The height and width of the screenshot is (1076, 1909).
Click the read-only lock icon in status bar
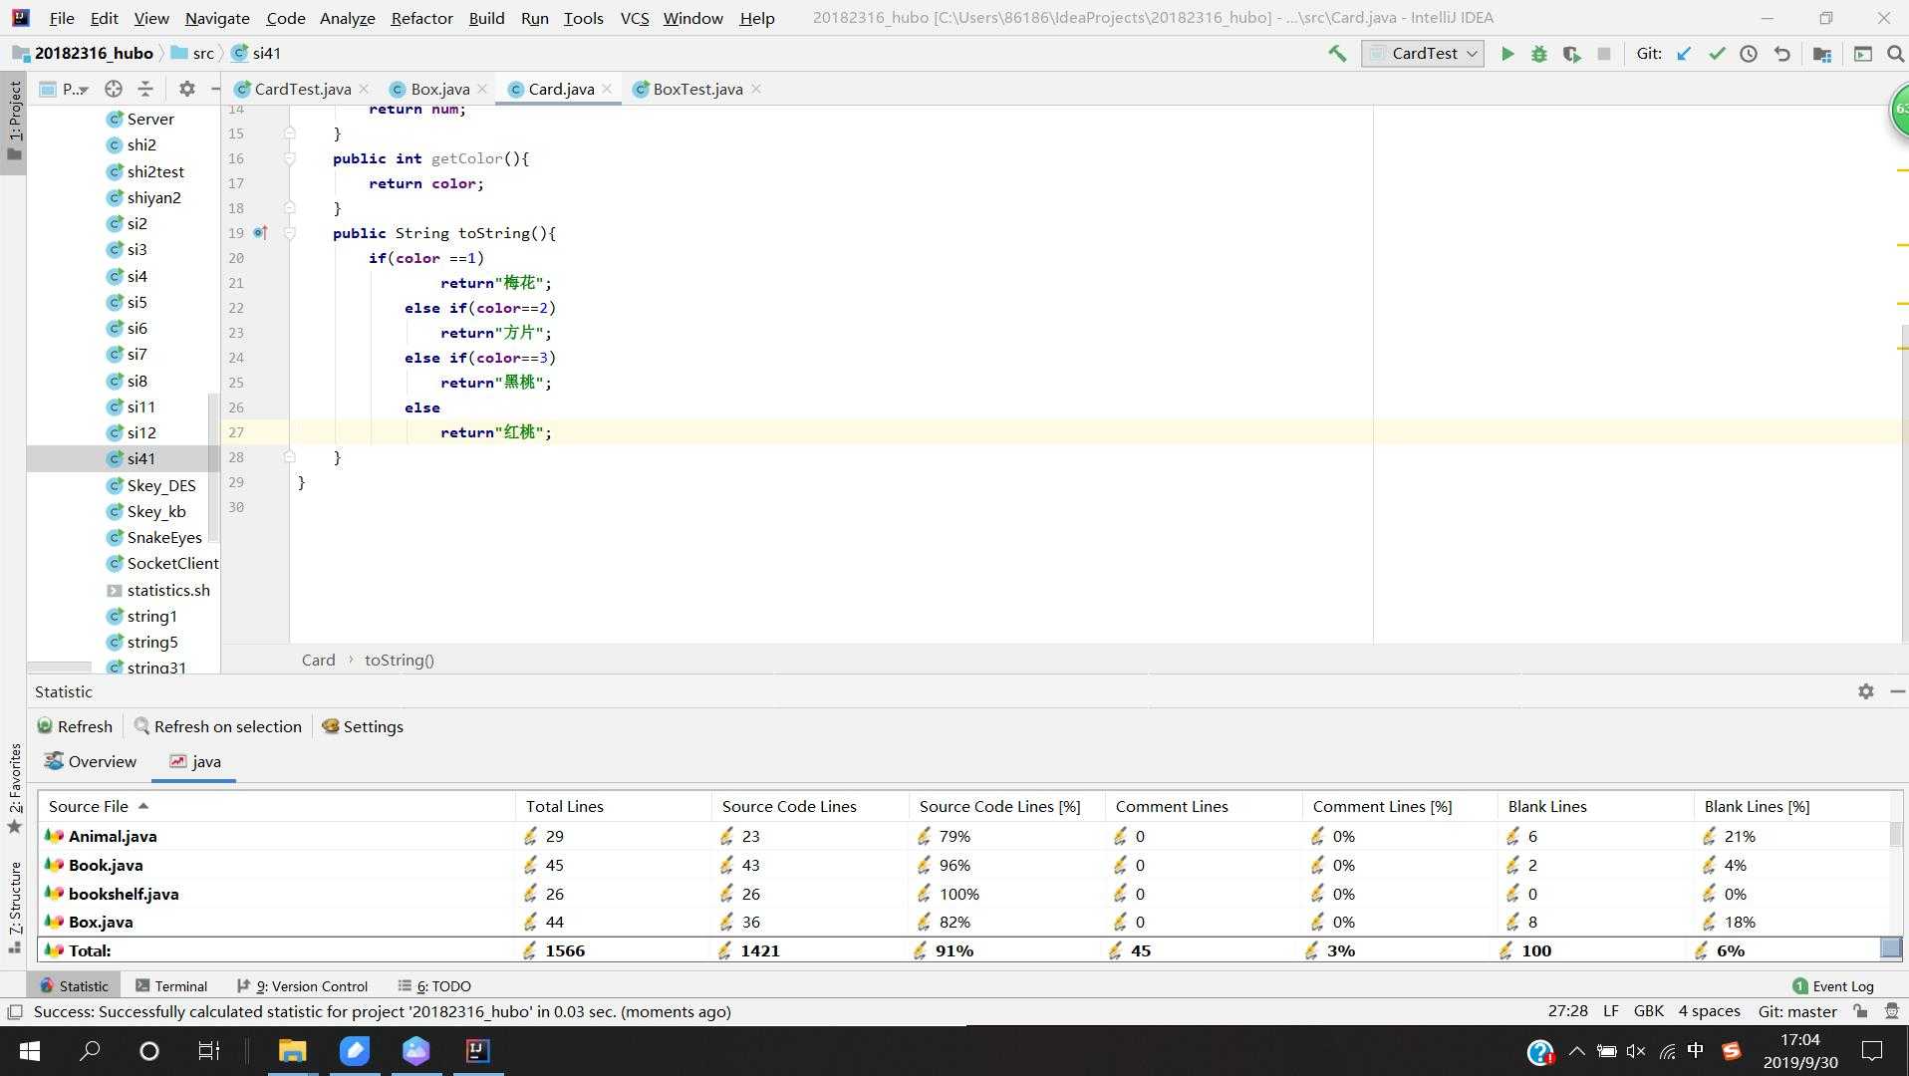pyautogui.click(x=1859, y=1011)
